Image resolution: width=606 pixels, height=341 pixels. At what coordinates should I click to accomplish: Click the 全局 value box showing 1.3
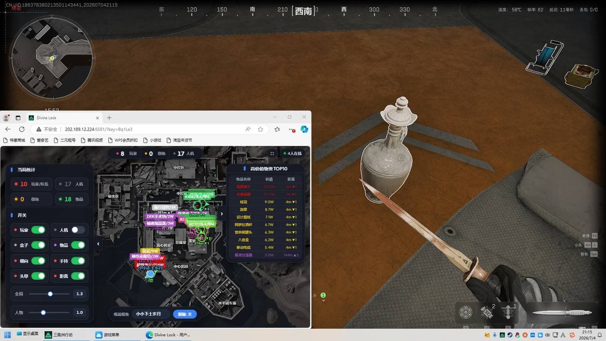pos(80,294)
